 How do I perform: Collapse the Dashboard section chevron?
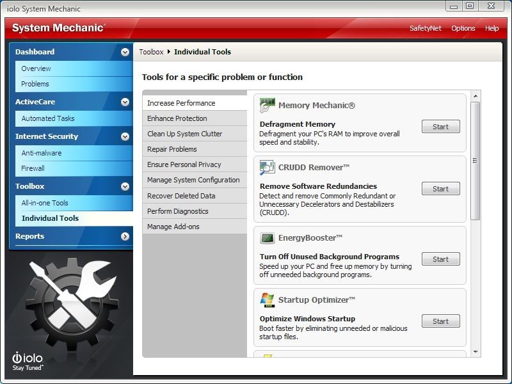click(125, 52)
